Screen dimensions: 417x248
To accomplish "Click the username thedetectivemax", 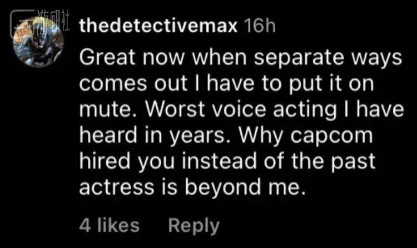I will coord(160,27).
